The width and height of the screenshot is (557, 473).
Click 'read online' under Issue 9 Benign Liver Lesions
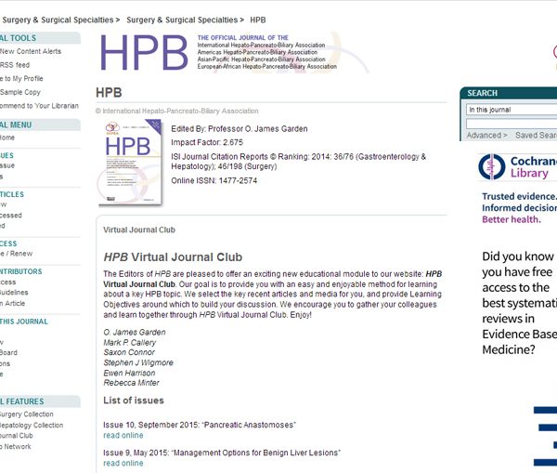point(123,463)
